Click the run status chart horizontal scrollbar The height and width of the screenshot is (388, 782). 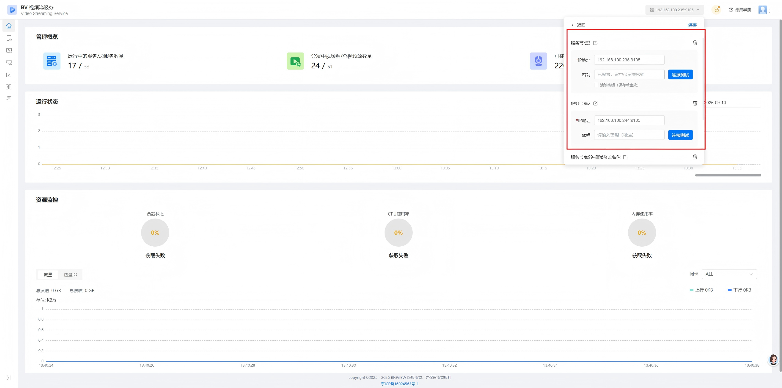click(x=728, y=175)
